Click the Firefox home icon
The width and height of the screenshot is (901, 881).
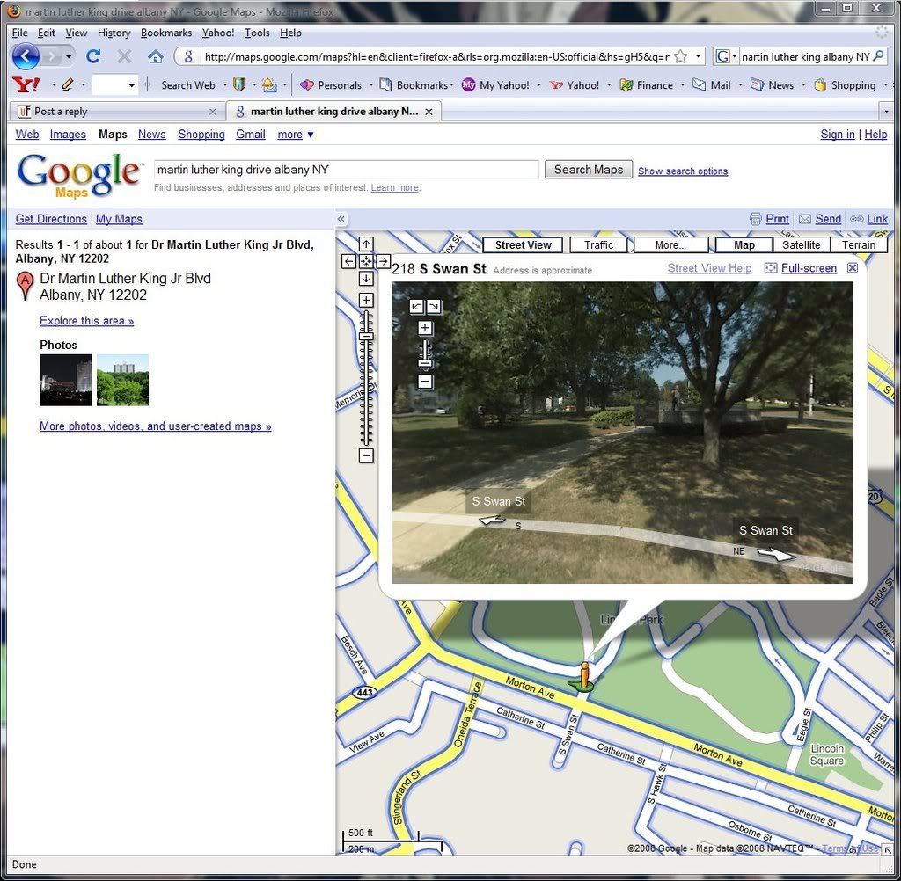(156, 56)
